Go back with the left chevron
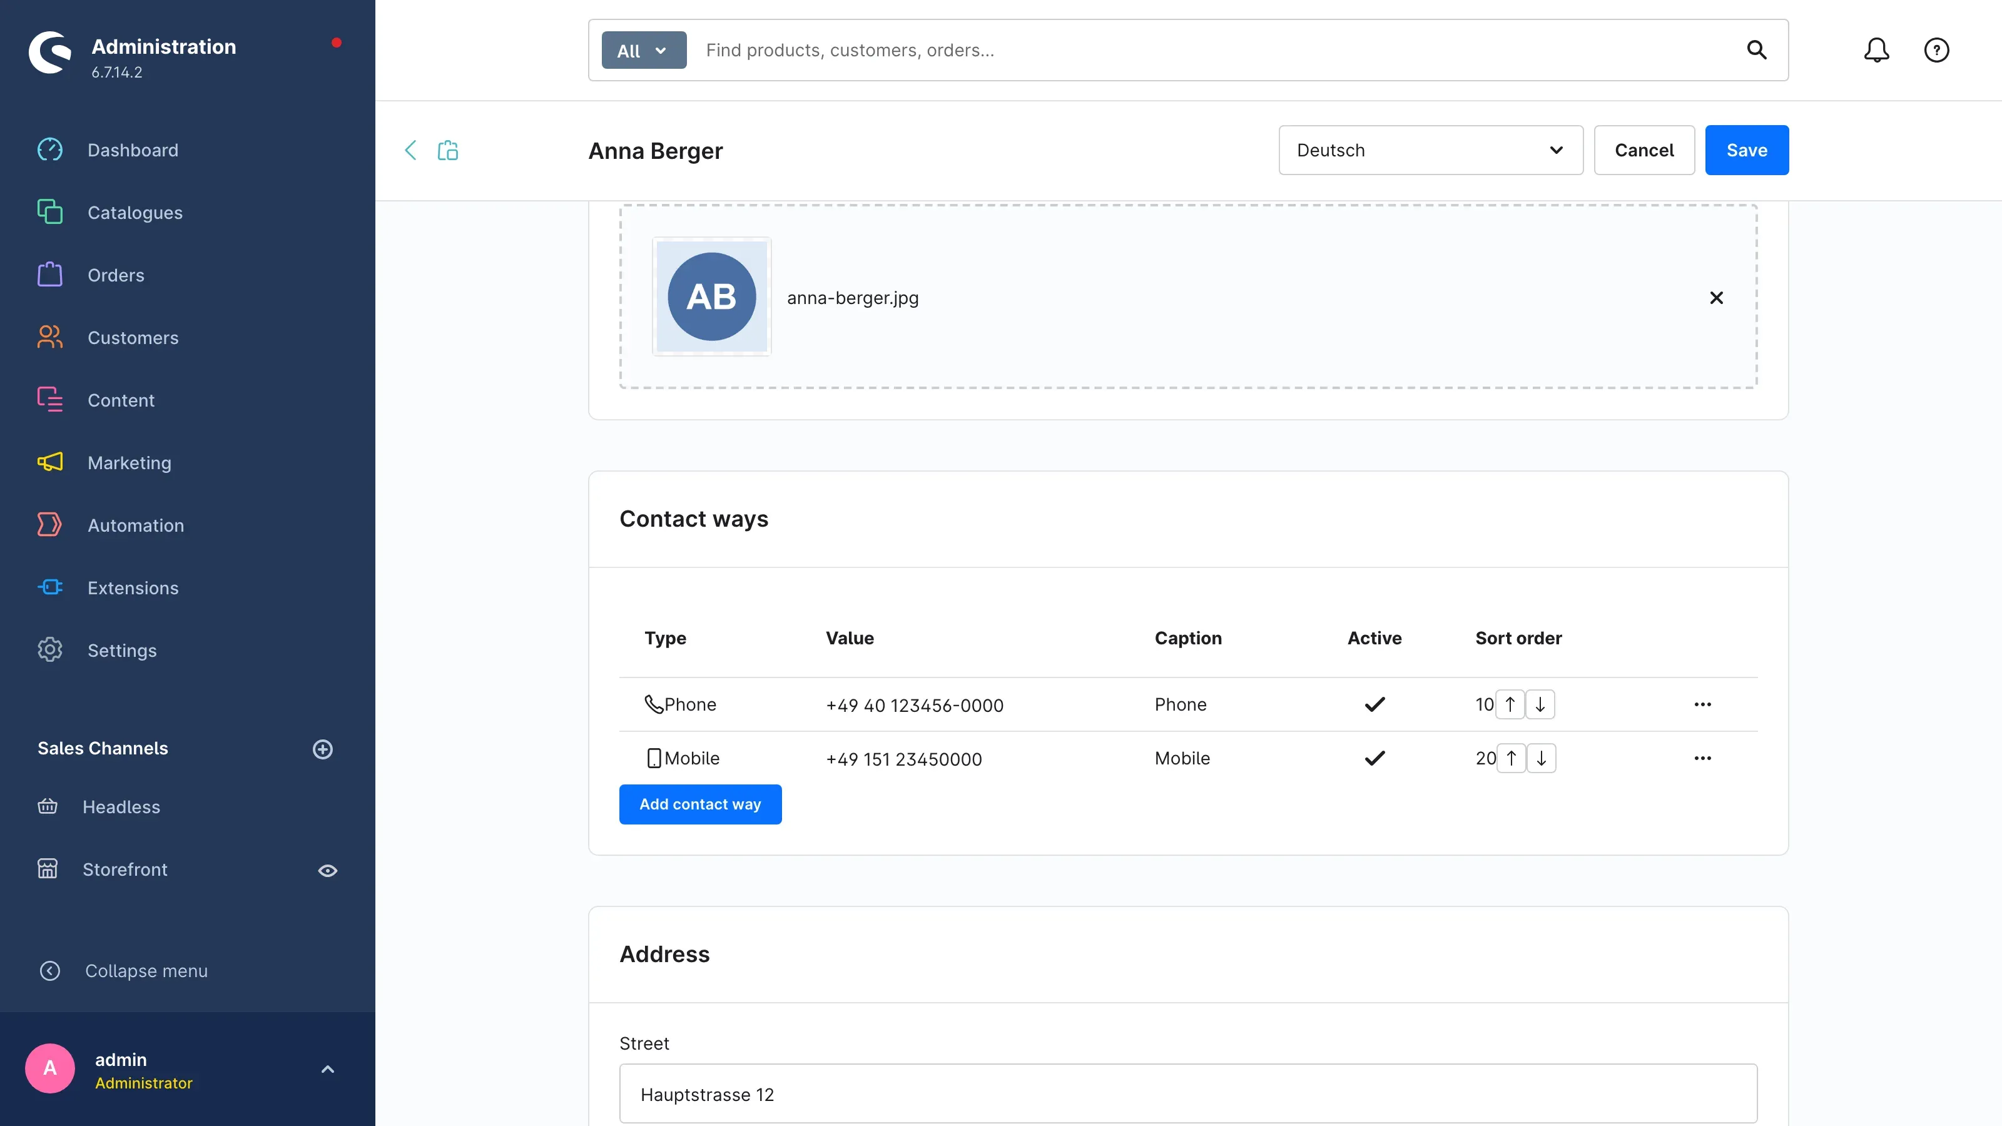The height and width of the screenshot is (1126, 2002). pyautogui.click(x=410, y=150)
